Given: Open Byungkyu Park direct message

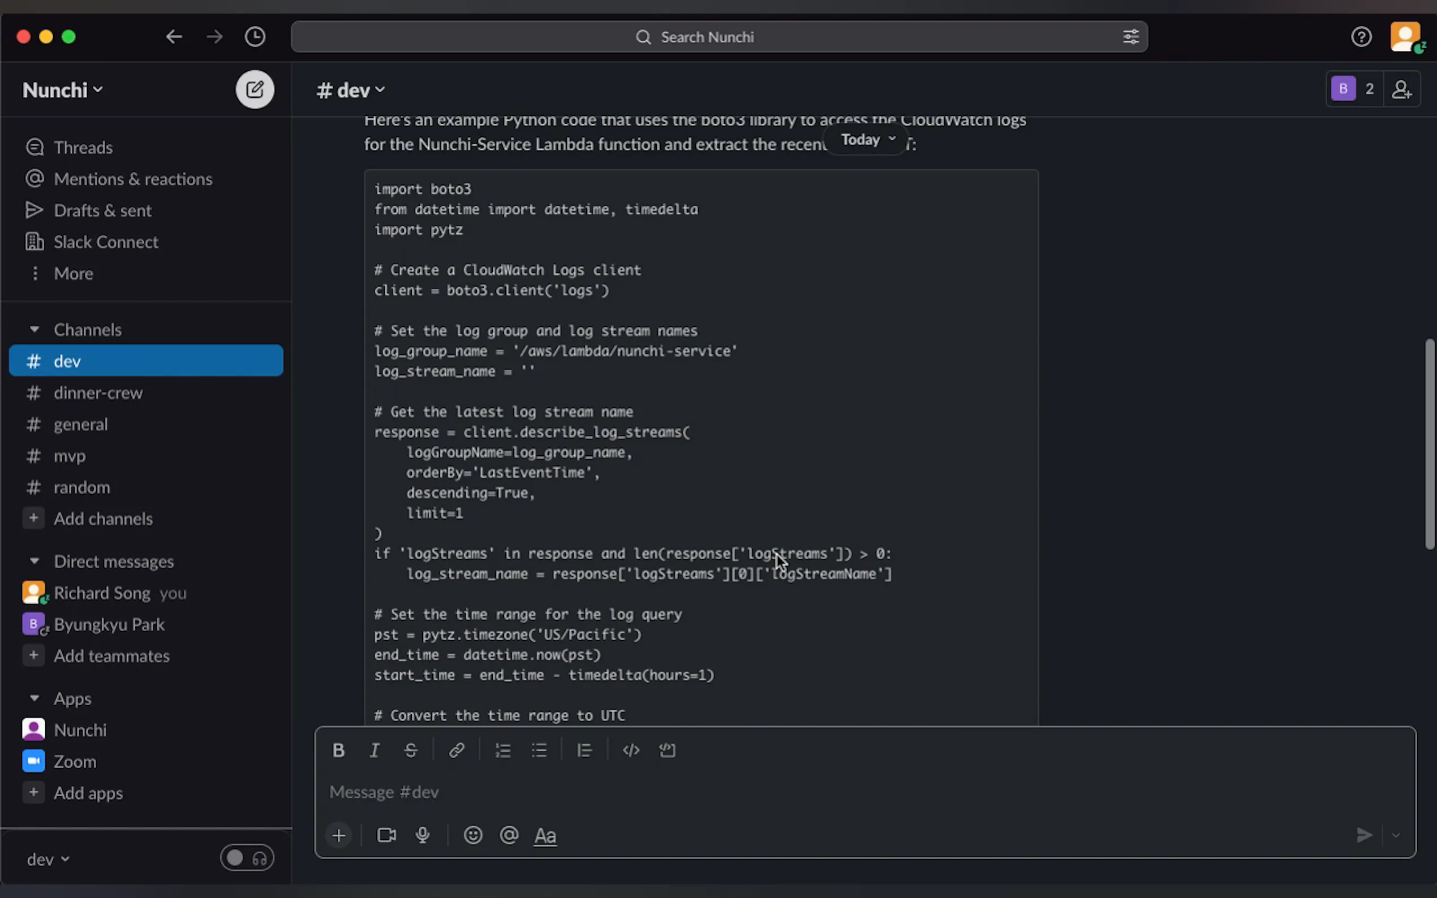Looking at the screenshot, I should (109, 624).
